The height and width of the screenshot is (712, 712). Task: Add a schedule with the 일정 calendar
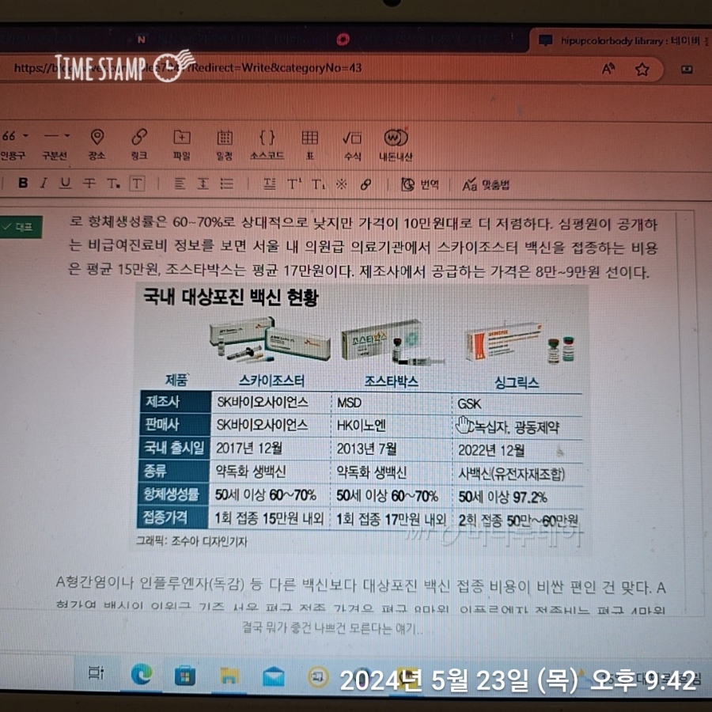pos(225,145)
